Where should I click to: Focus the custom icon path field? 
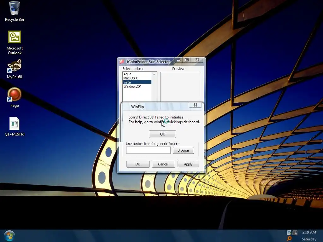click(x=148, y=150)
